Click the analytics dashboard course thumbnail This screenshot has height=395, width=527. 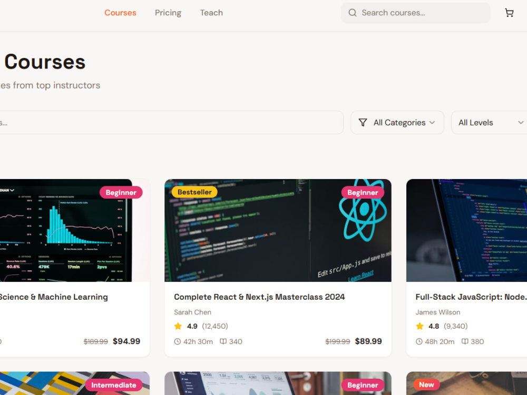coord(75,231)
